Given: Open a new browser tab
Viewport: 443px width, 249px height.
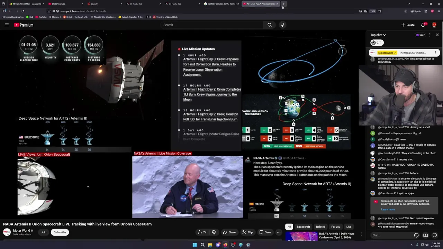Looking at the screenshot, I should point(283,4).
